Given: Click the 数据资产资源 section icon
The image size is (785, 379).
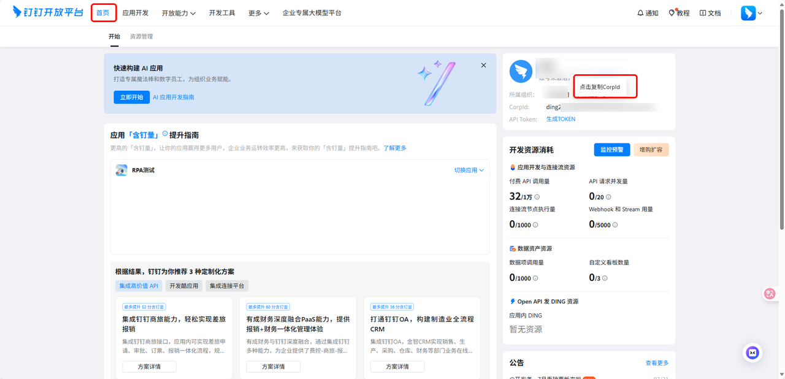Looking at the screenshot, I should [513, 248].
